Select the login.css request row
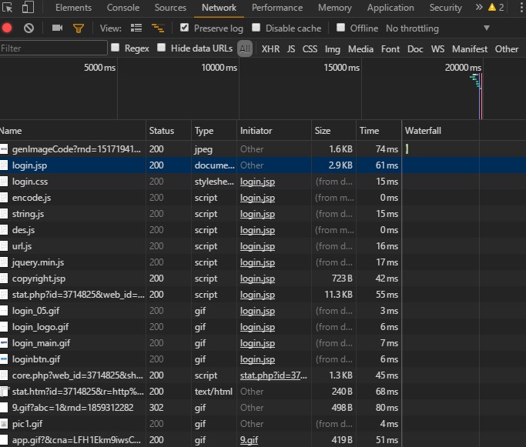The width and height of the screenshot is (526, 447). 73,182
